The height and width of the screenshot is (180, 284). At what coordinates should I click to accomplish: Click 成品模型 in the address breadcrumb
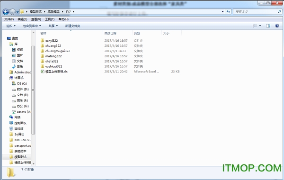[53, 11]
